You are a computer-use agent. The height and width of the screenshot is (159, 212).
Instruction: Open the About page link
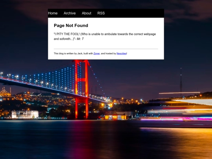point(86,13)
